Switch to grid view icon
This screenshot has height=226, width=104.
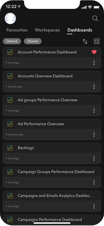[97, 41]
